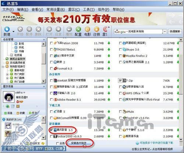Click download arrow for Adobe Reader 8.1
Viewport: 184px width, 153px height.
click(109, 100)
